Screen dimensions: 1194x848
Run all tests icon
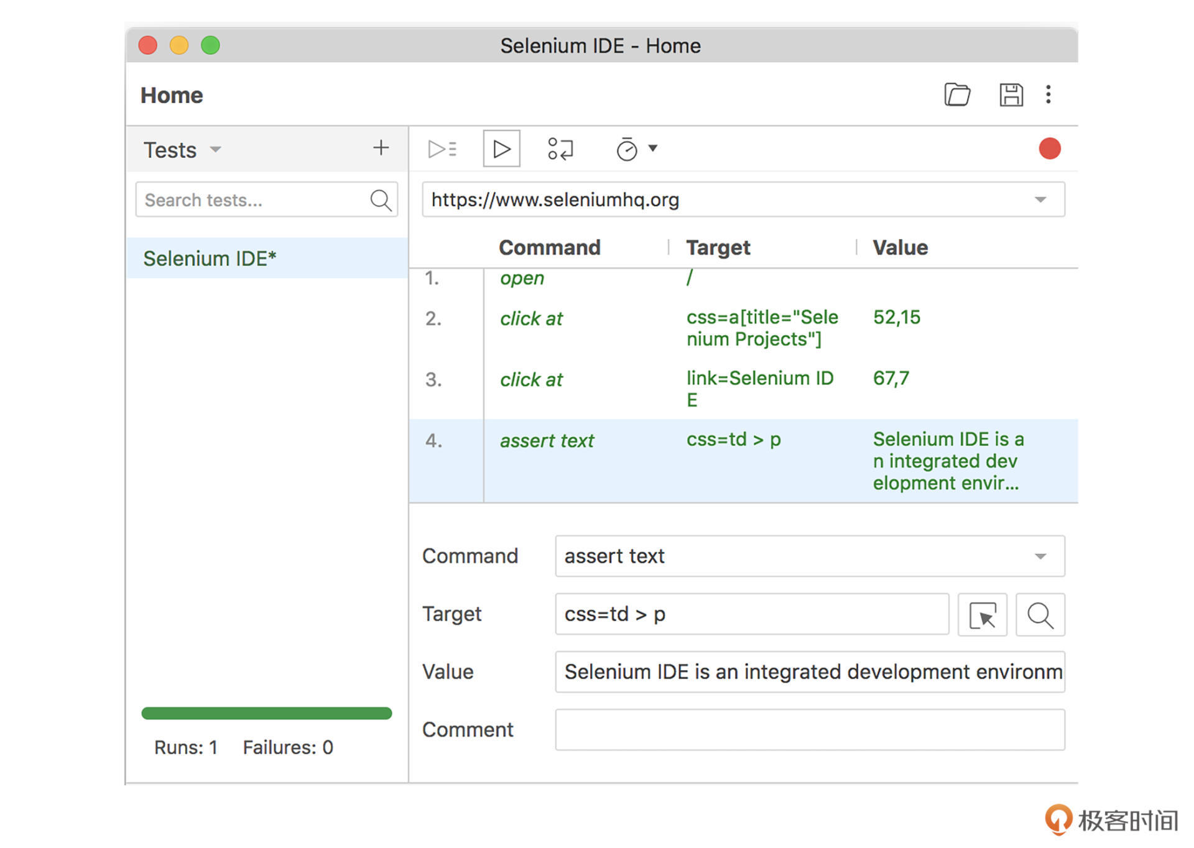(x=442, y=149)
